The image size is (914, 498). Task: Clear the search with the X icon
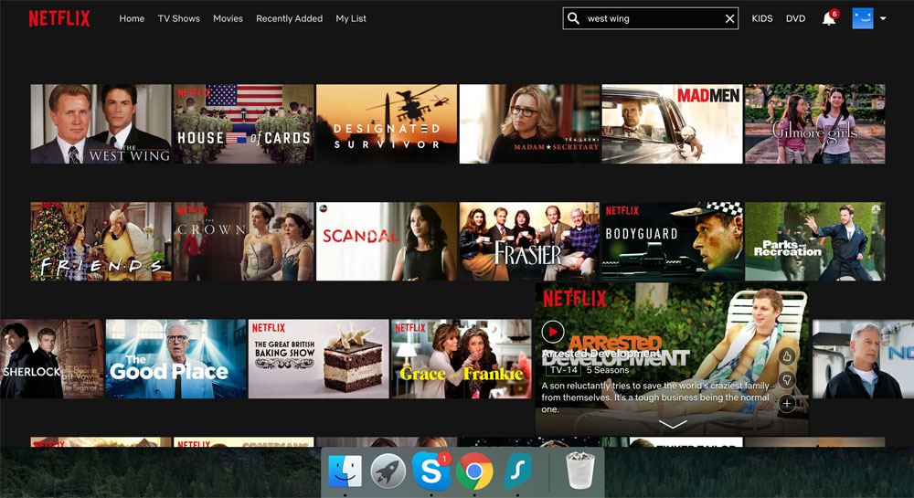pyautogui.click(x=729, y=18)
